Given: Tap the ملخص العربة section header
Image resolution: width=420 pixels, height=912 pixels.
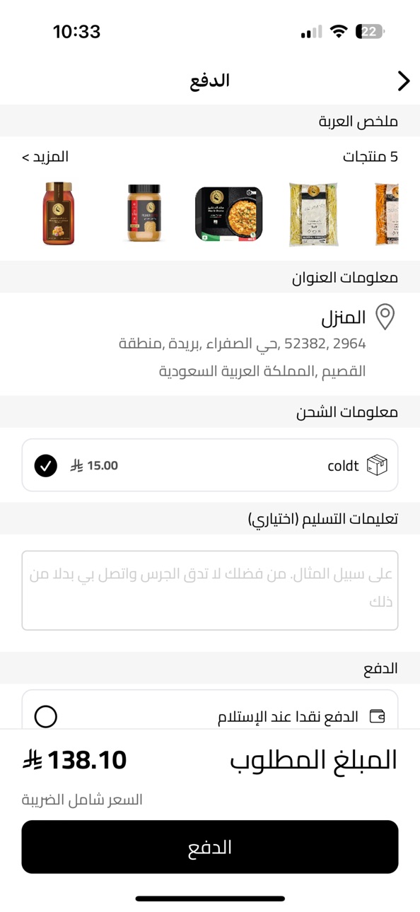Looking at the screenshot, I should (358, 121).
